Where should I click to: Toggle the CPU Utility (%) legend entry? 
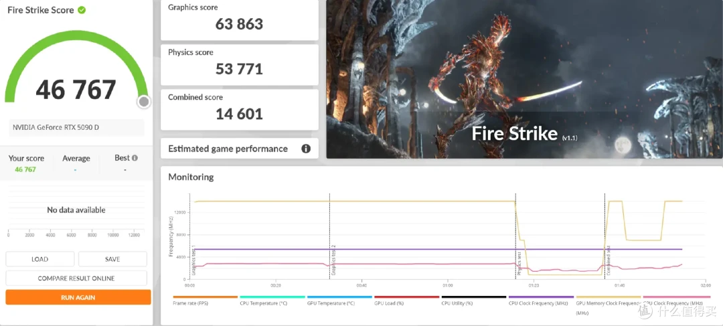[x=474, y=301]
